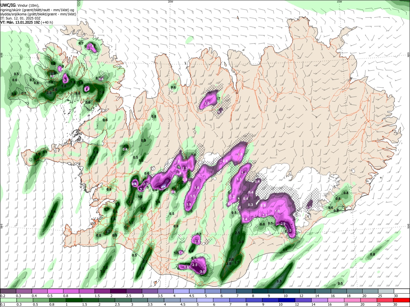Select the navy blue swatch labeled 10 on rain scale
Image resolution: width=410 pixels, height=307 pixels.
coord(286,300)
